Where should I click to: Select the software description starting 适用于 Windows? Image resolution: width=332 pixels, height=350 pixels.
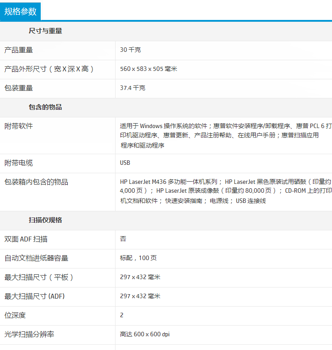(x=226, y=136)
